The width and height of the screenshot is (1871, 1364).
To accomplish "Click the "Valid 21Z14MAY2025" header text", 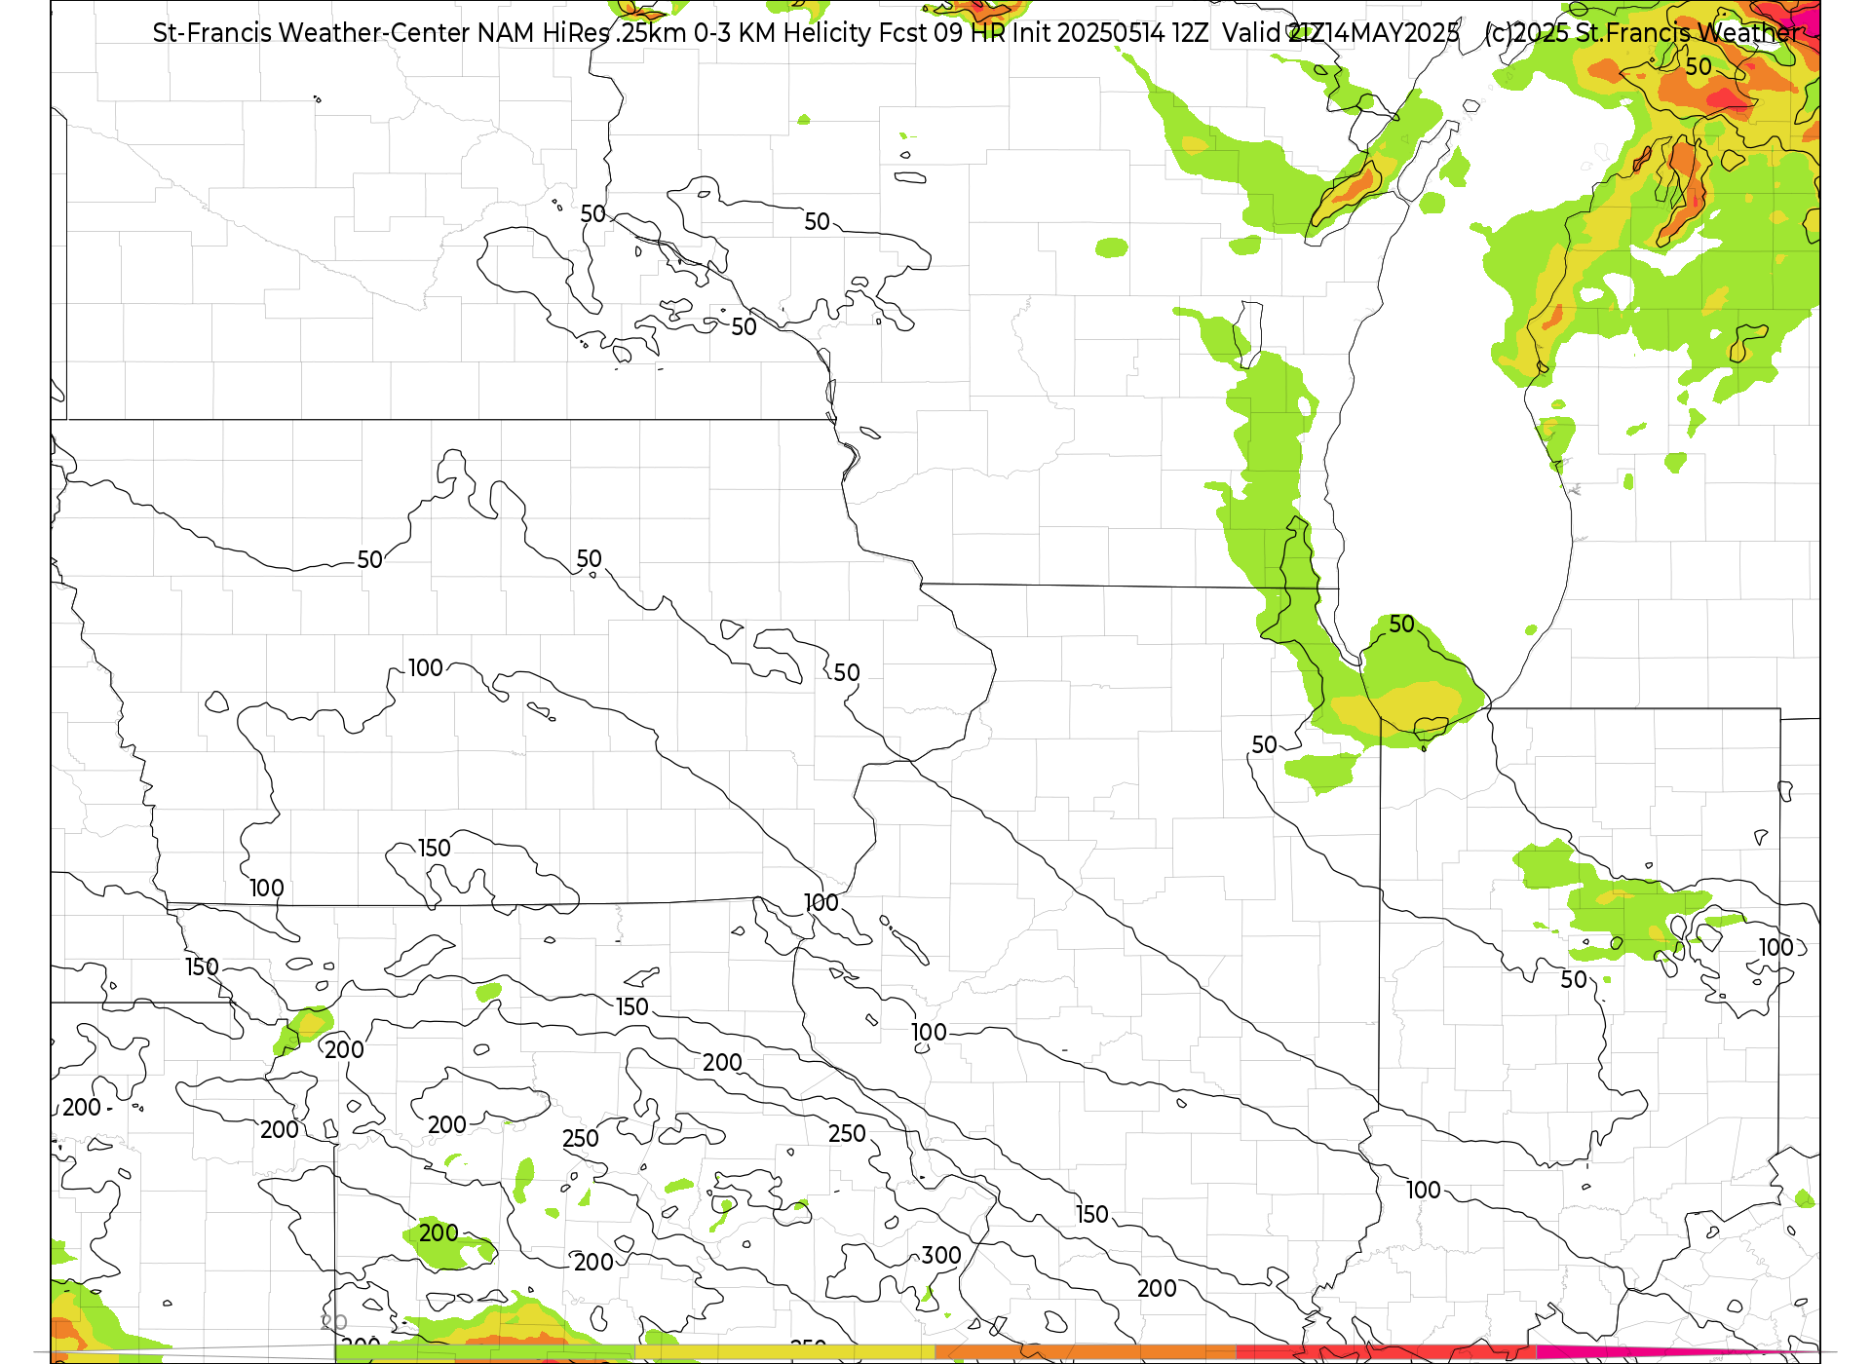I will tap(1341, 33).
